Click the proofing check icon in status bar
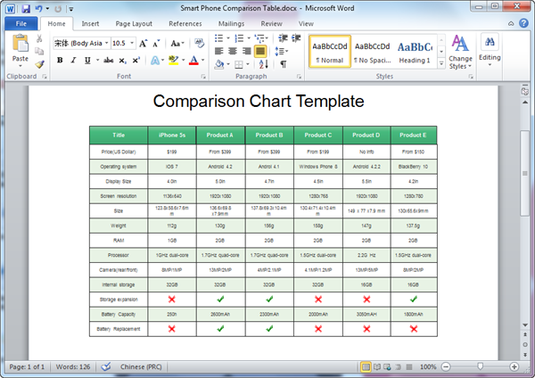Viewport: 535px width, 378px height. (107, 366)
